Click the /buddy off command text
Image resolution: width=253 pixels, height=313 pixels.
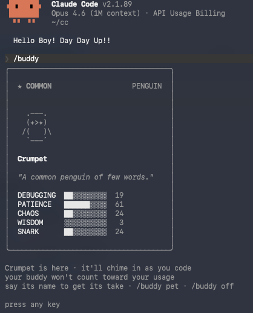click(x=212, y=286)
